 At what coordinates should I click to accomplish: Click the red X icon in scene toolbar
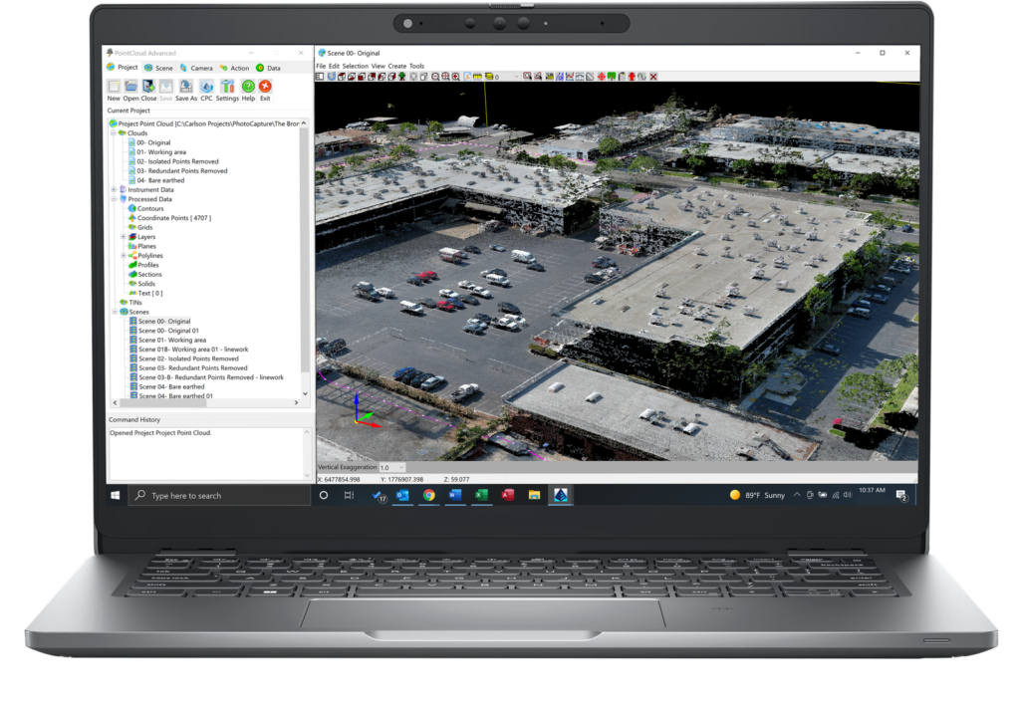click(x=653, y=77)
